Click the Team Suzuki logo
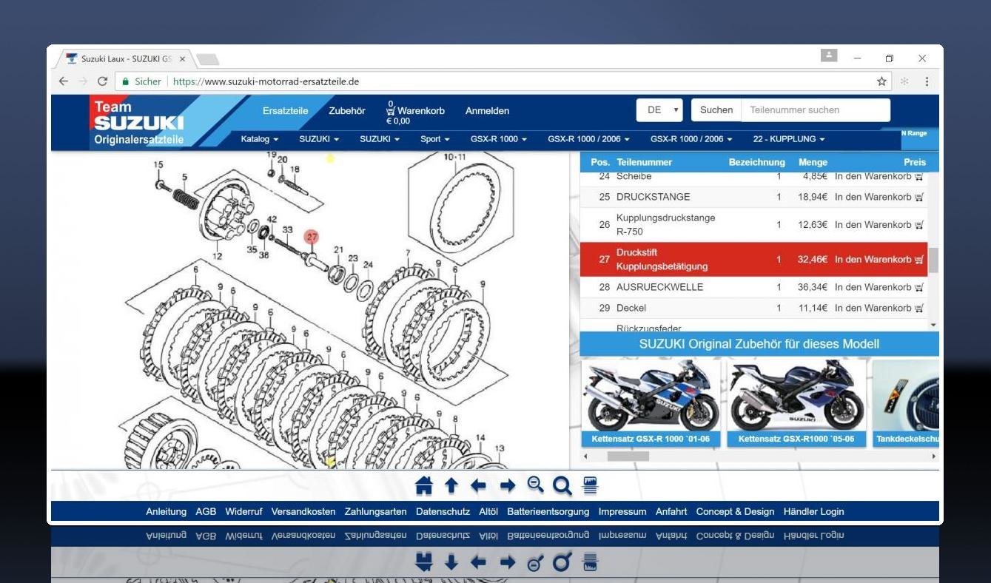This screenshot has height=583, width=991. pyautogui.click(x=139, y=122)
